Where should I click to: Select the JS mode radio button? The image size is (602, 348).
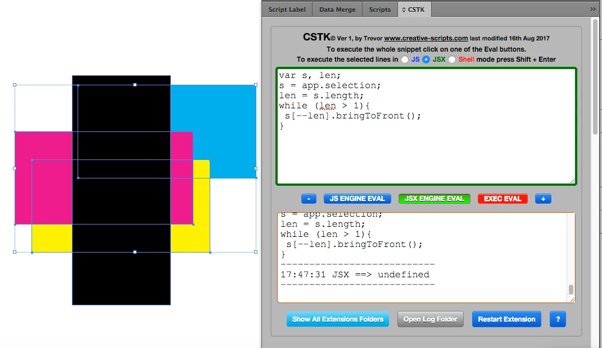tap(405, 59)
